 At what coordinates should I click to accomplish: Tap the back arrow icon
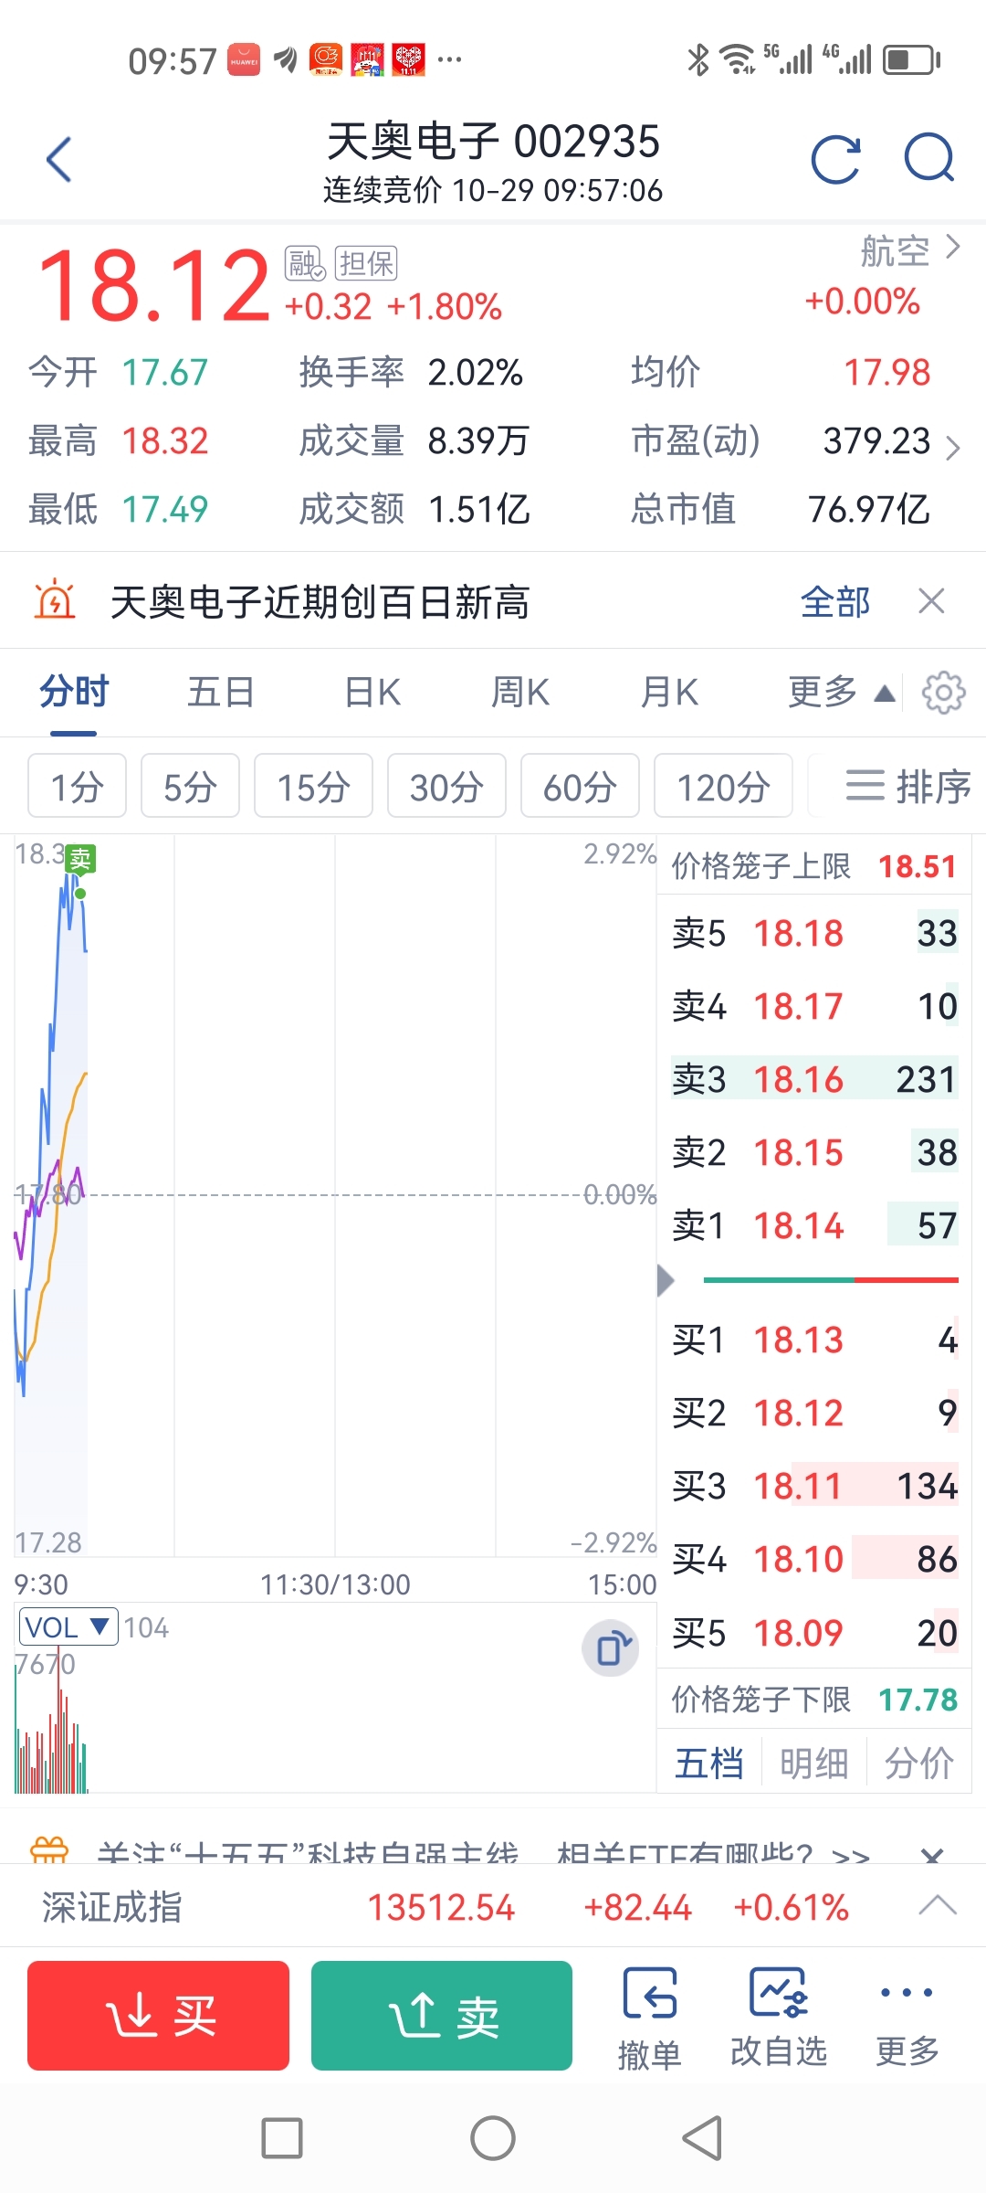pyautogui.click(x=59, y=160)
